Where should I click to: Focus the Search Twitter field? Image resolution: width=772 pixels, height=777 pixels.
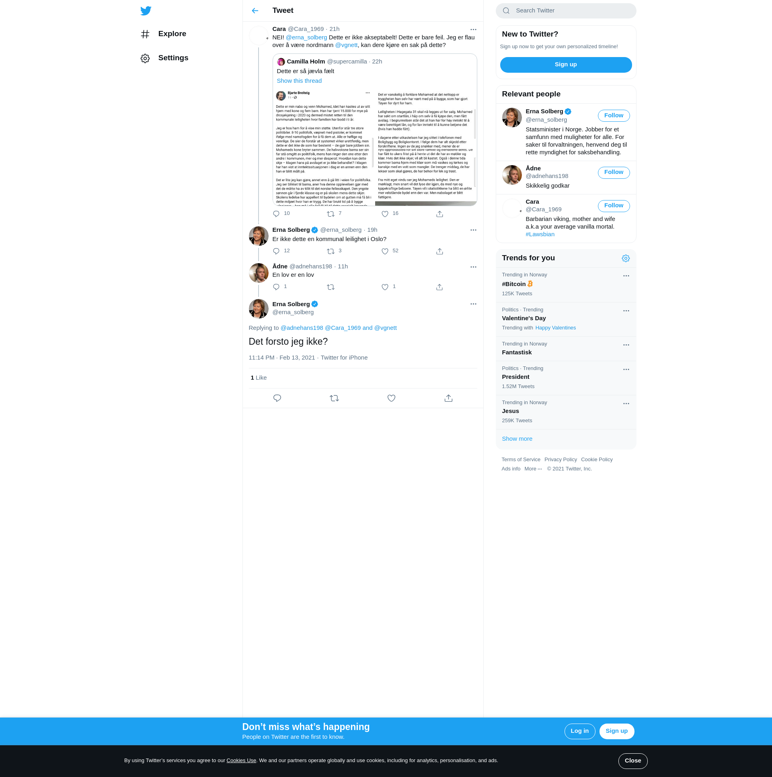[565, 10]
